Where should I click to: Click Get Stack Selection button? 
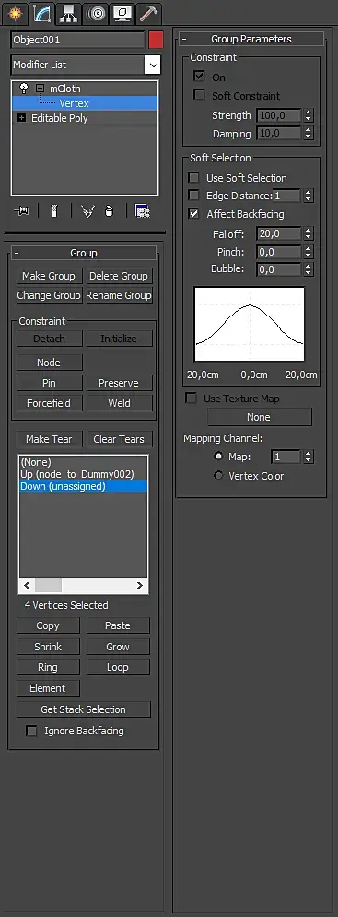click(x=84, y=709)
